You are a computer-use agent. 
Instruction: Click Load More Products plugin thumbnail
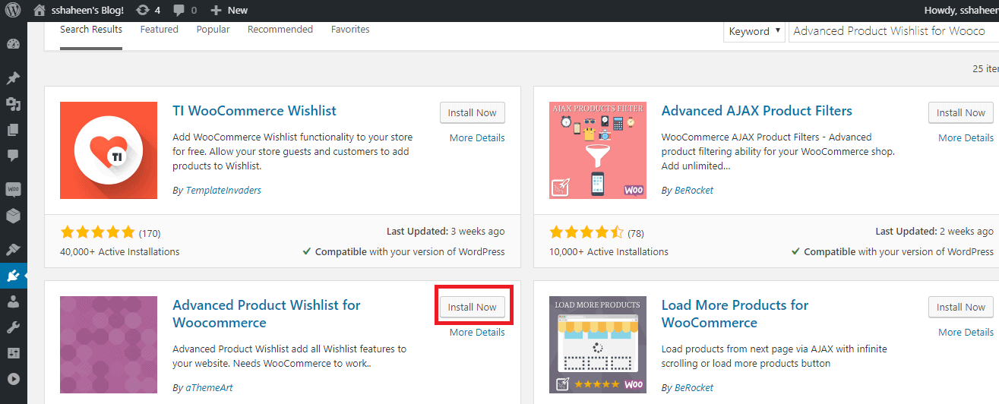click(x=598, y=345)
